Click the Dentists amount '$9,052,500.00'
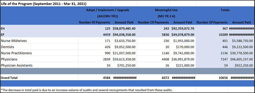The image size is (255, 93). click(125, 47)
